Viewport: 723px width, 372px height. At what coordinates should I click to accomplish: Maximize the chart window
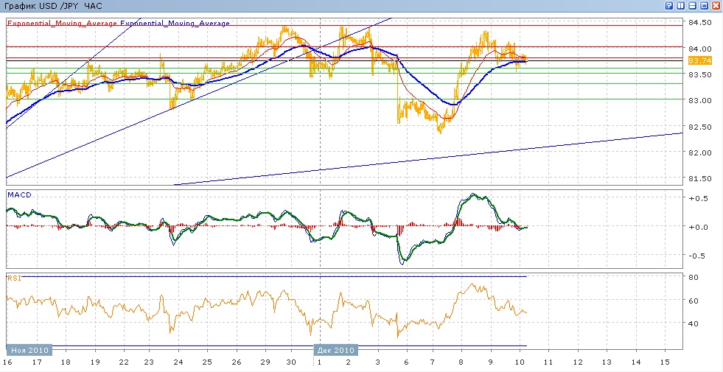pos(705,6)
